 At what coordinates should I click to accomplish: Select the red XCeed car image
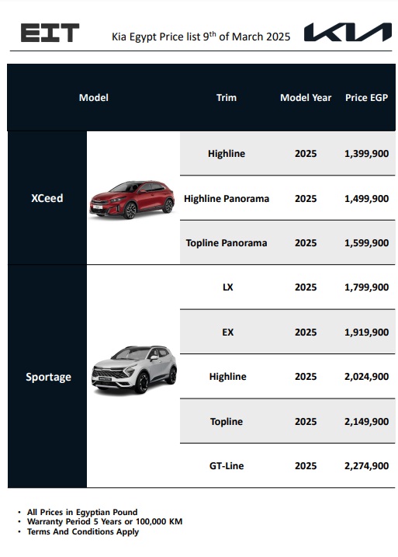click(x=132, y=199)
